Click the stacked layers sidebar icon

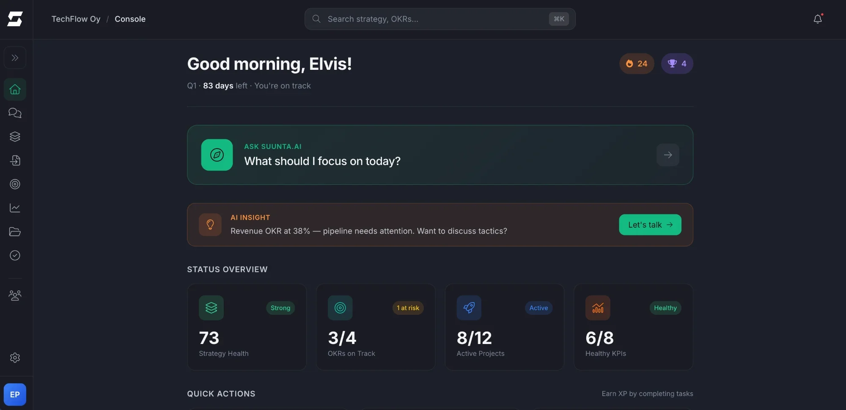[15, 137]
